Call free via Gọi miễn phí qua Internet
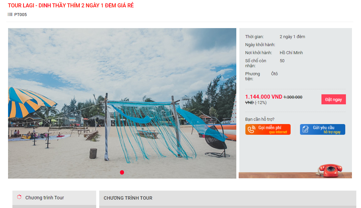The height and width of the screenshot is (208, 361). point(268,129)
